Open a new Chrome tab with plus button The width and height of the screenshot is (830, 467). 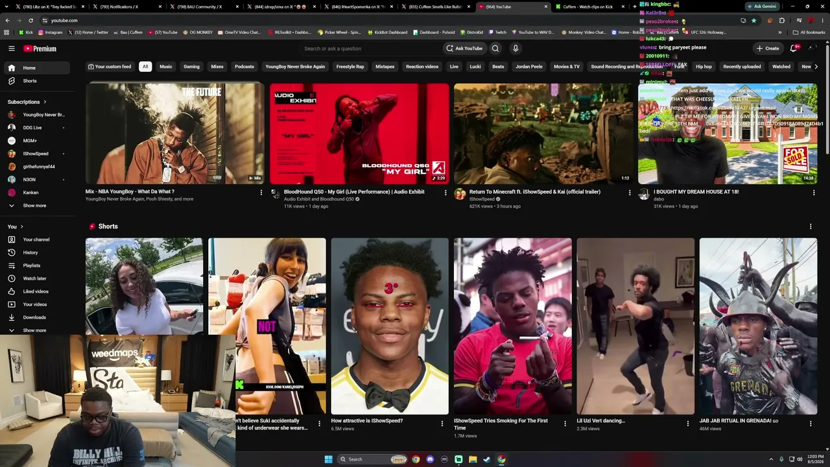point(635,6)
